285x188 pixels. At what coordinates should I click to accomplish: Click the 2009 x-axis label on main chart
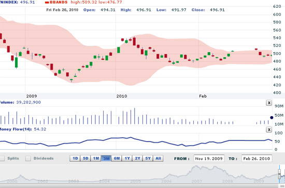pyautogui.click(x=32, y=96)
